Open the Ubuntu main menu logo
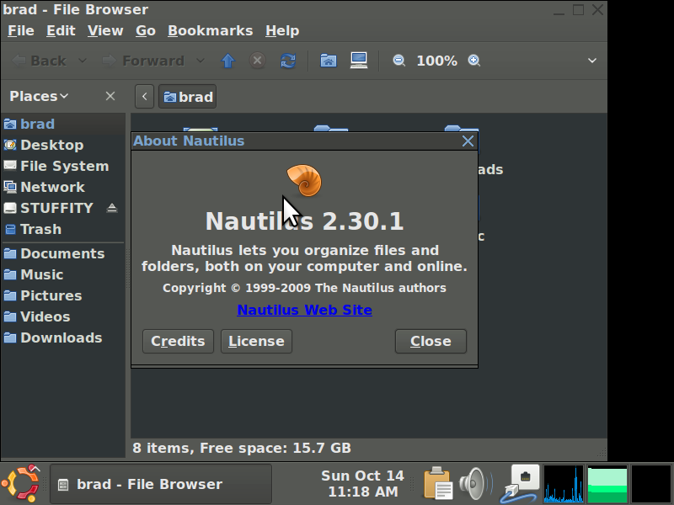This screenshot has height=505, width=674. point(20,483)
